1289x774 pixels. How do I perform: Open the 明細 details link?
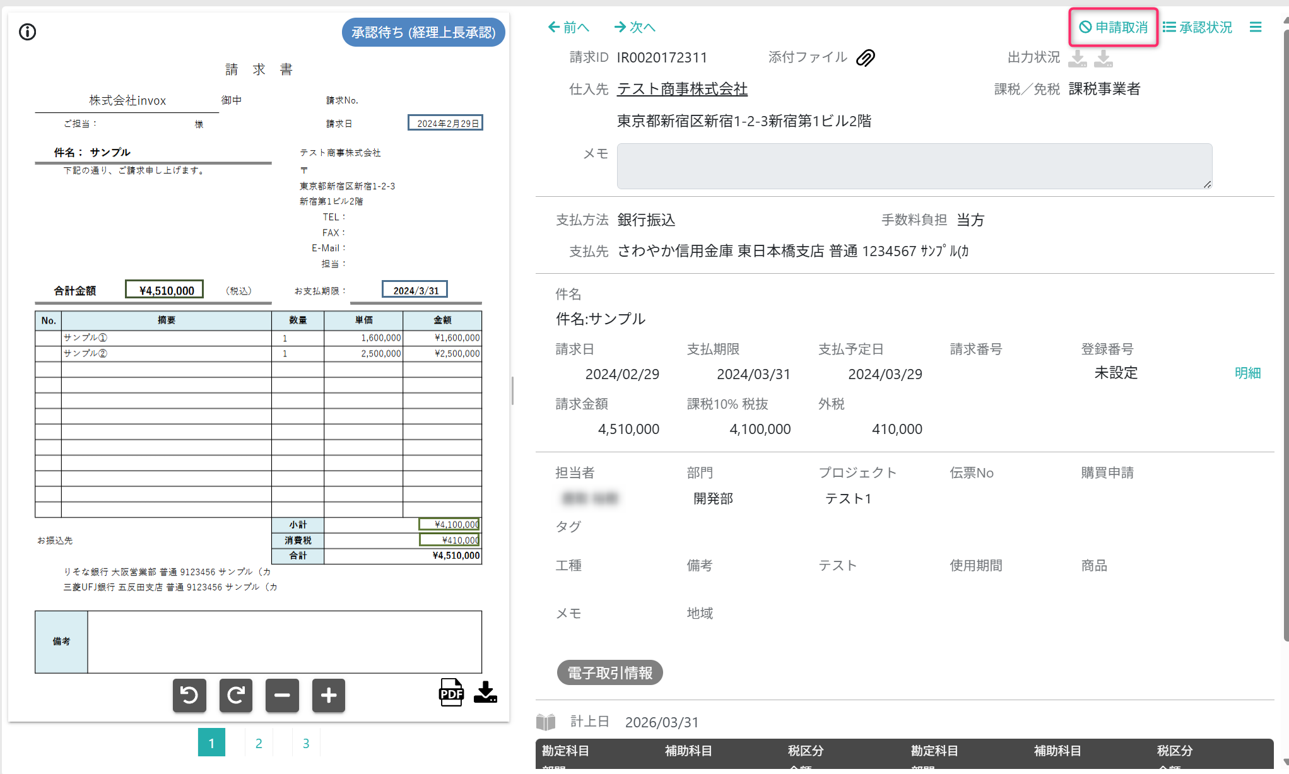[1247, 373]
